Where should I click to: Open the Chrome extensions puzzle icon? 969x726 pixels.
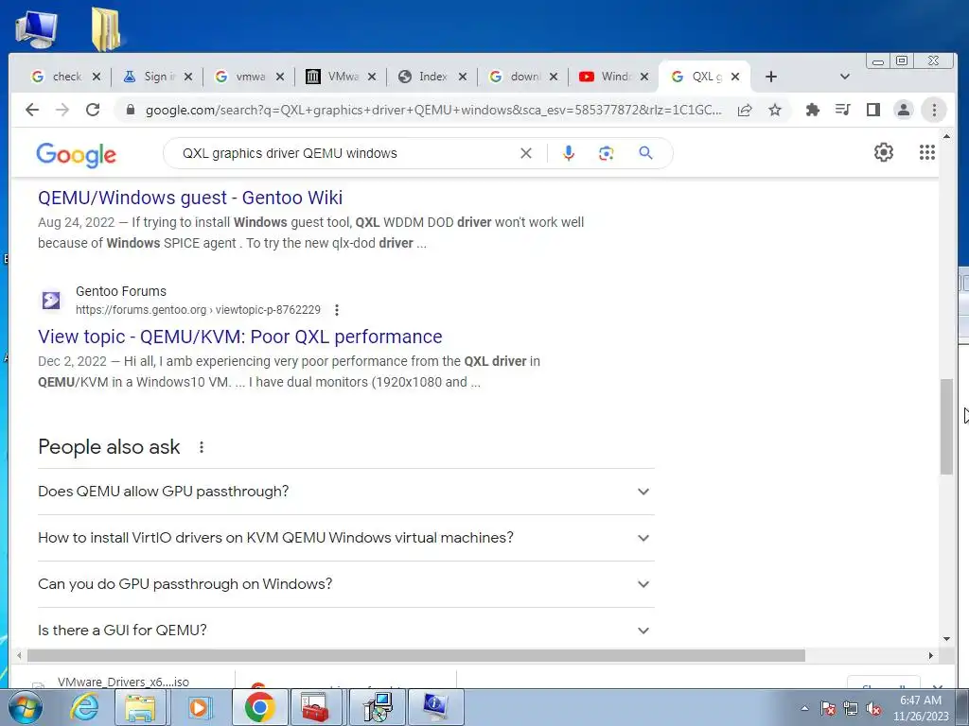coord(813,110)
